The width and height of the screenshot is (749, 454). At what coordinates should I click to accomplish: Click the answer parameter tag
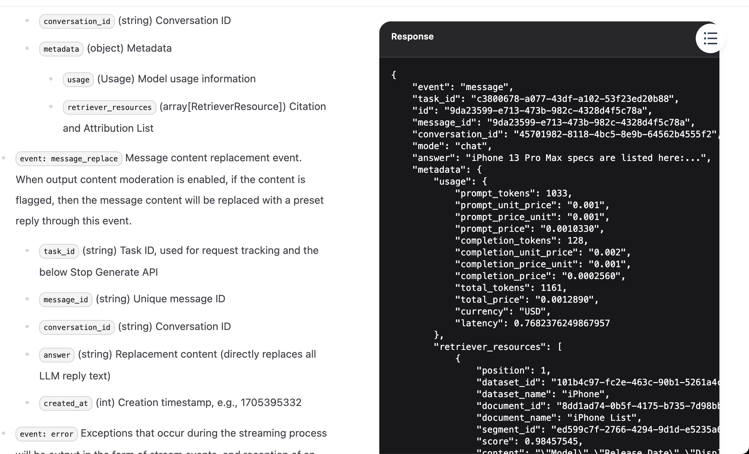[x=57, y=355]
